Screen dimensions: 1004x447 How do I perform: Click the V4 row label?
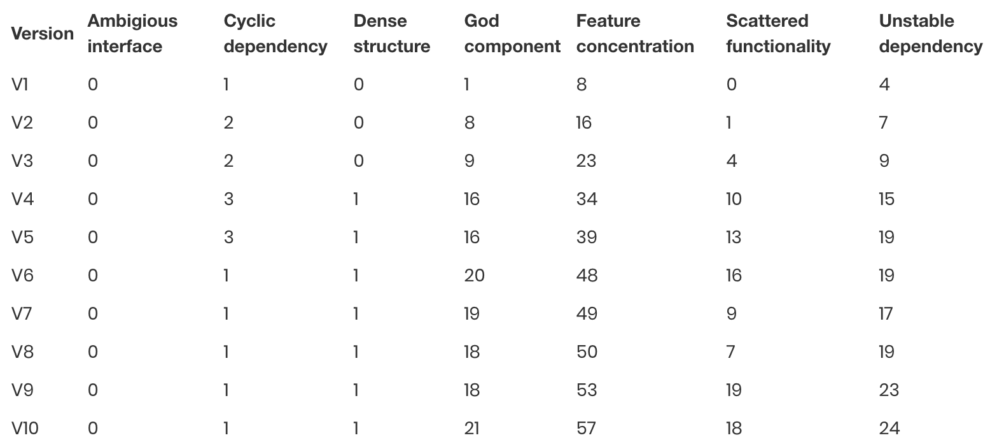click(x=22, y=199)
